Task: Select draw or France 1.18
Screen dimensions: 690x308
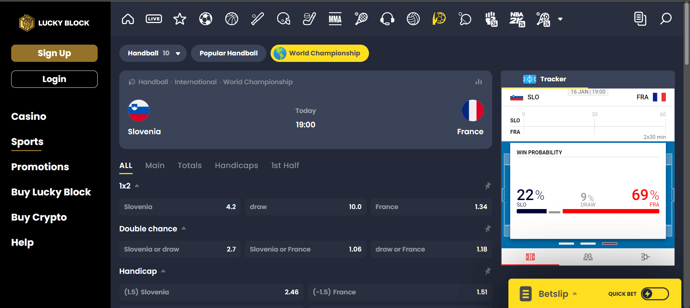Action: 431,249
